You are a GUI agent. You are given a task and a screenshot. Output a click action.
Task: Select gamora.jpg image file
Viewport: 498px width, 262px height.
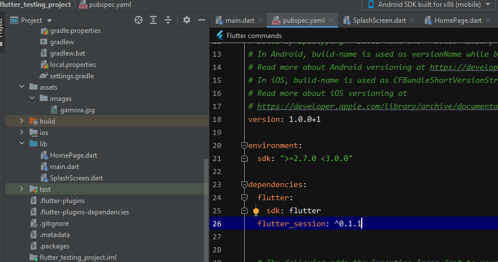pyautogui.click(x=77, y=110)
